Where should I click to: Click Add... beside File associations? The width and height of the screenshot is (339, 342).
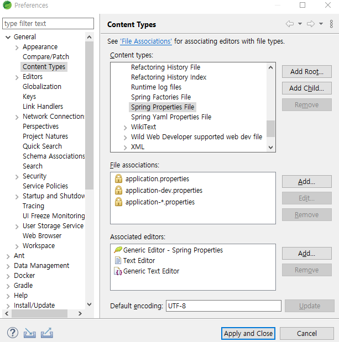[307, 181]
